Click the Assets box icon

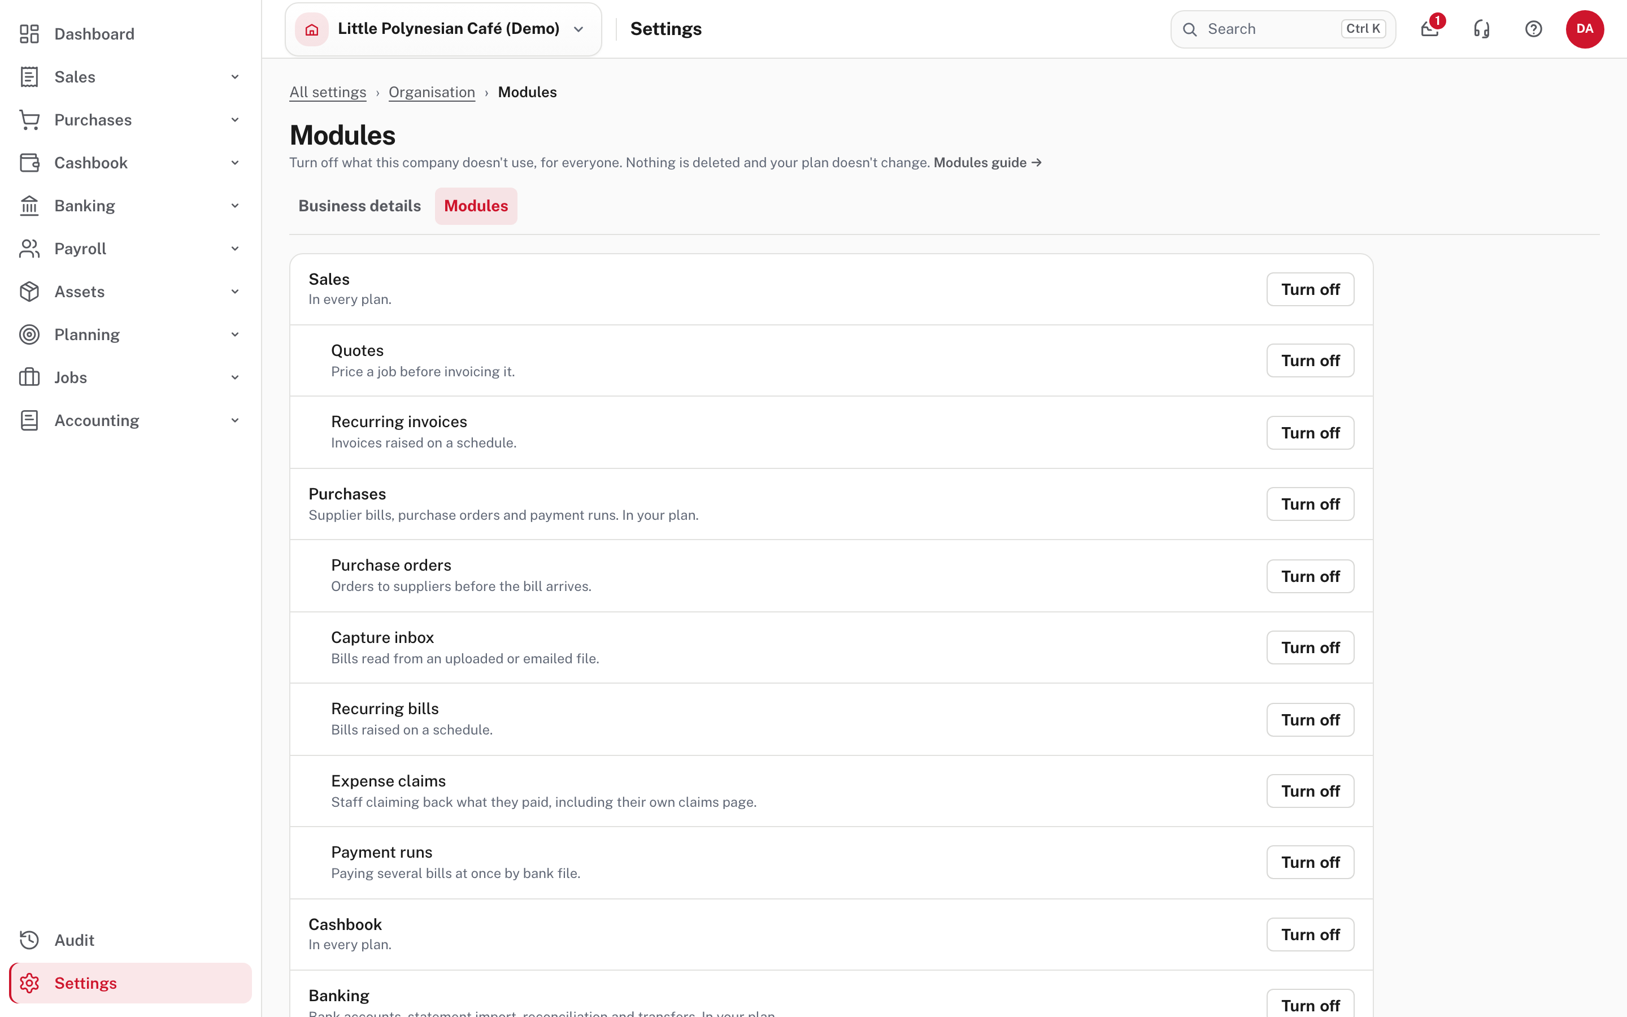coord(29,292)
